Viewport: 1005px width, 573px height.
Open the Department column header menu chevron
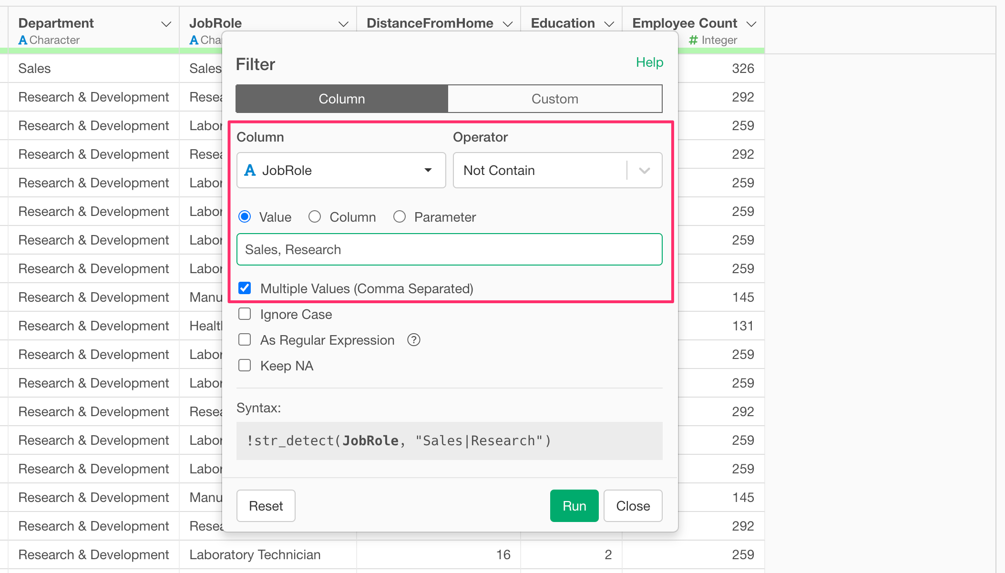[166, 24]
